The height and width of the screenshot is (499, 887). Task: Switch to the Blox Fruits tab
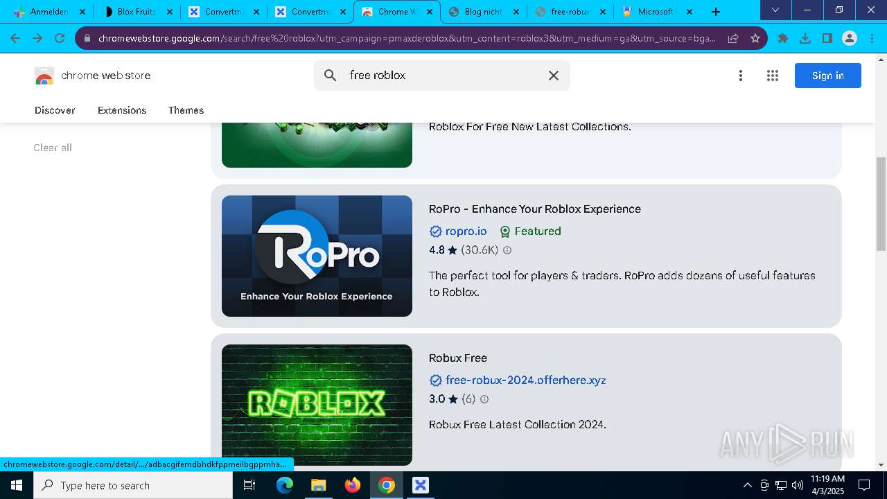136,12
